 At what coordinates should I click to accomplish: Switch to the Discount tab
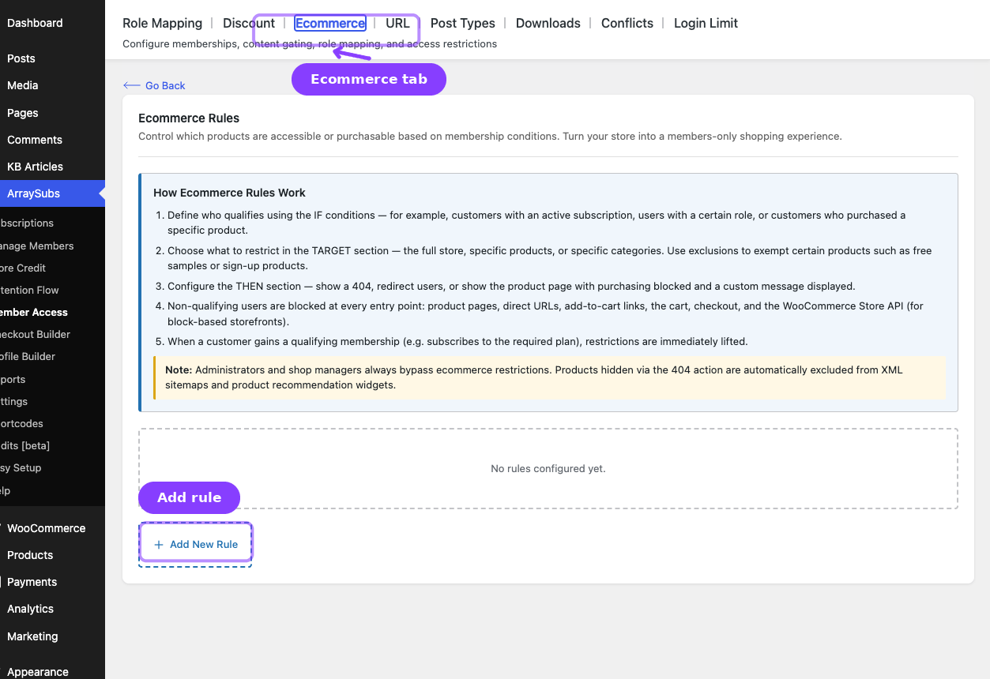coord(249,23)
